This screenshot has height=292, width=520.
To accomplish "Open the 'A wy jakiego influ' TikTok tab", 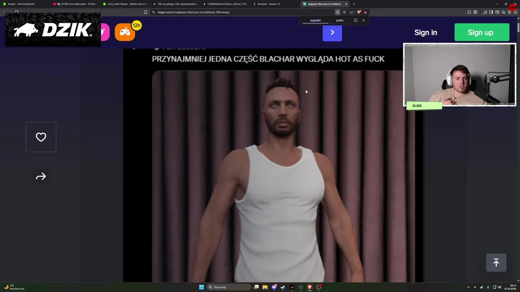I will pos(175,4).
